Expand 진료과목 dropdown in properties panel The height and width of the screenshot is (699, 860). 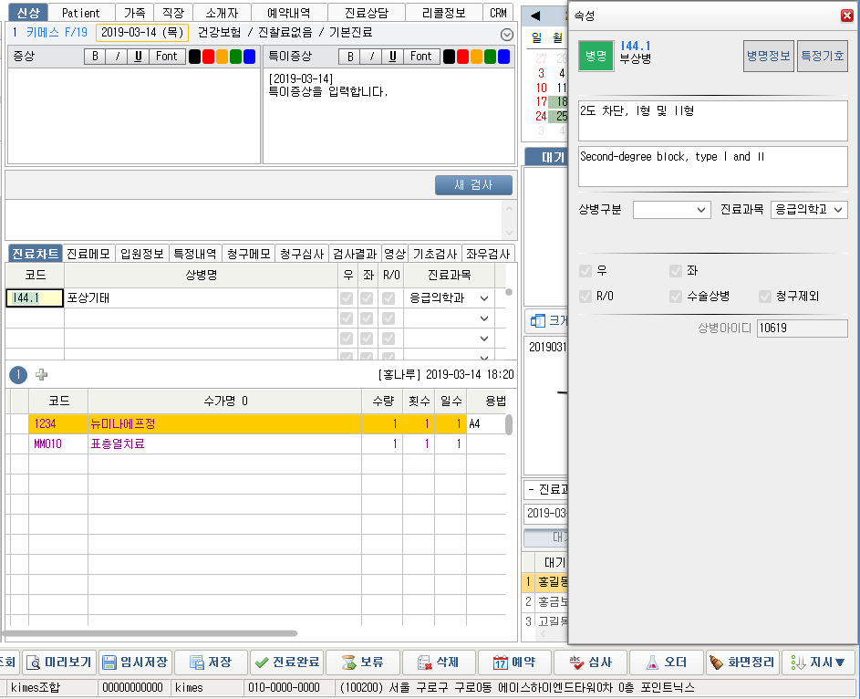[809, 209]
